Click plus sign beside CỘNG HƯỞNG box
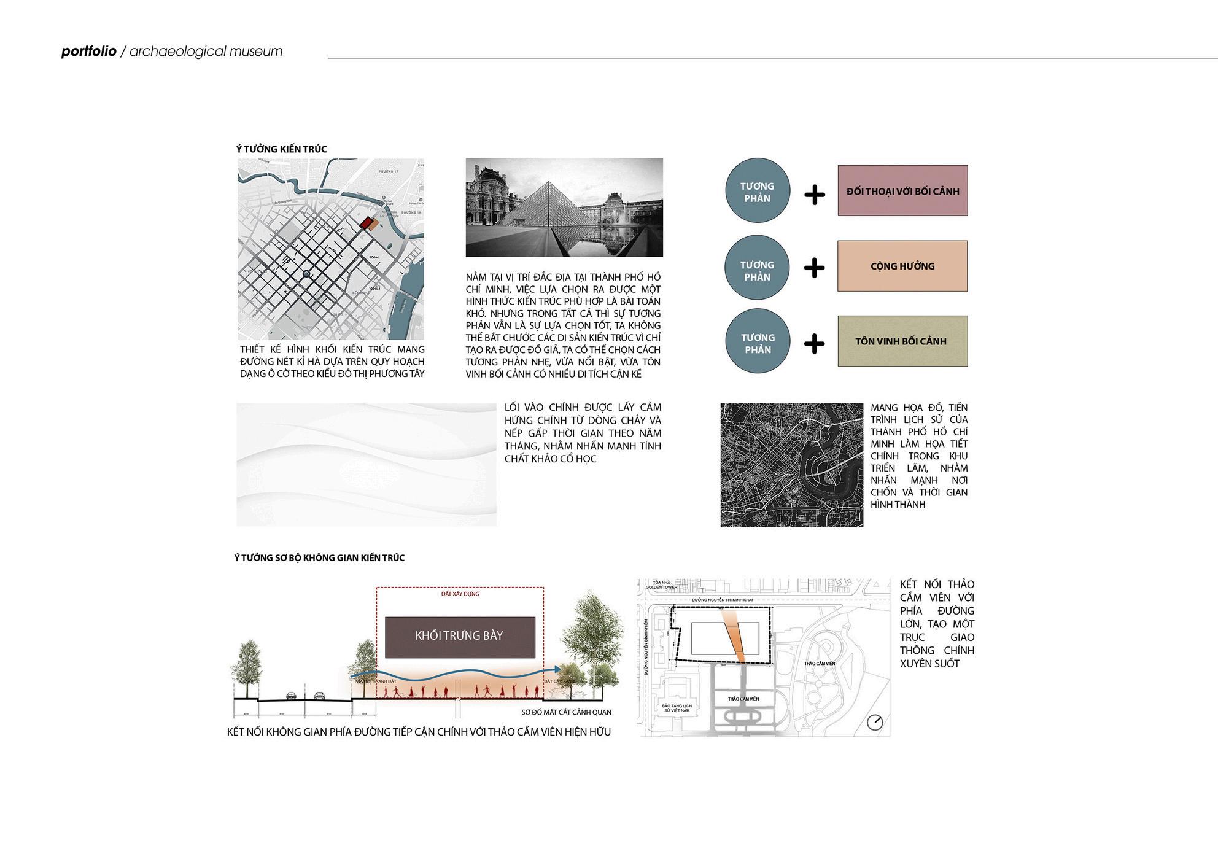1218x862 pixels. (814, 268)
